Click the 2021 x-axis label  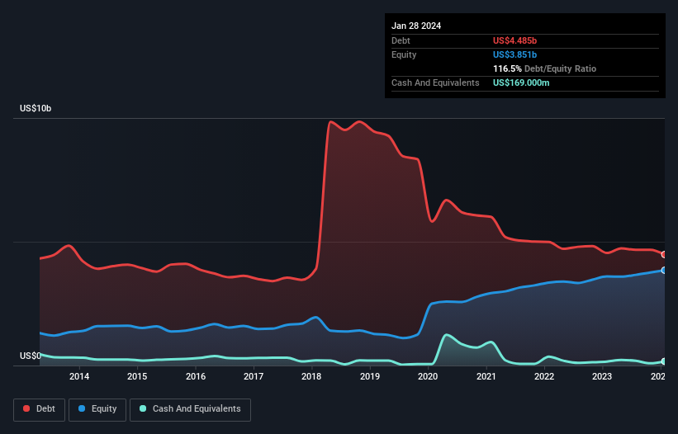click(x=486, y=376)
